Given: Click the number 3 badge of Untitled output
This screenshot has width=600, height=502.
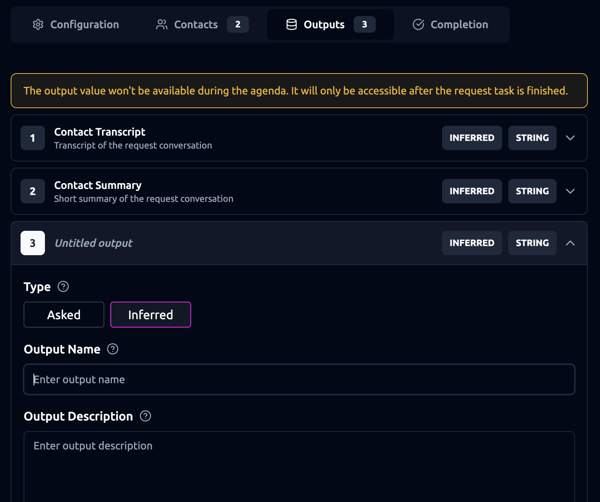Looking at the screenshot, I should point(33,243).
